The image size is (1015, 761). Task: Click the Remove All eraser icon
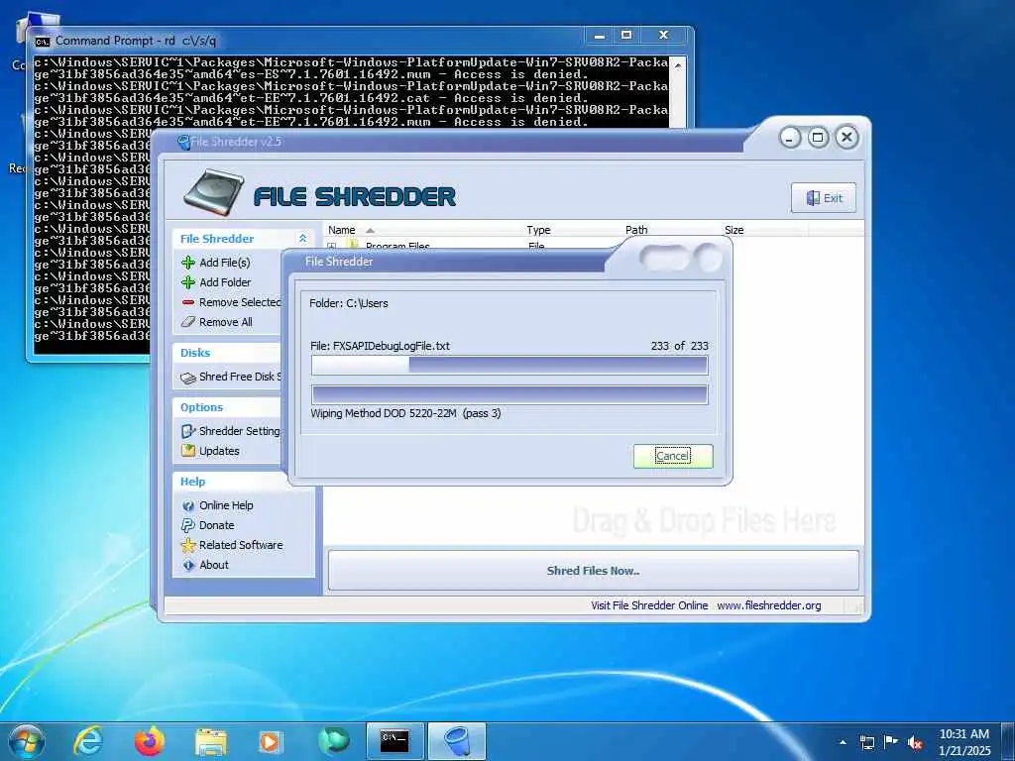[188, 322]
